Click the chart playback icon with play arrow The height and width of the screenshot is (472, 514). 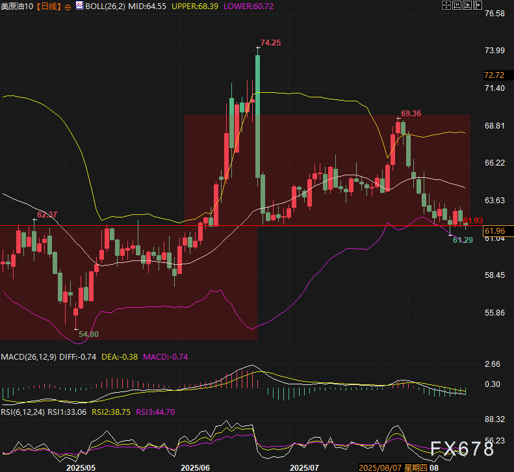point(467,5)
